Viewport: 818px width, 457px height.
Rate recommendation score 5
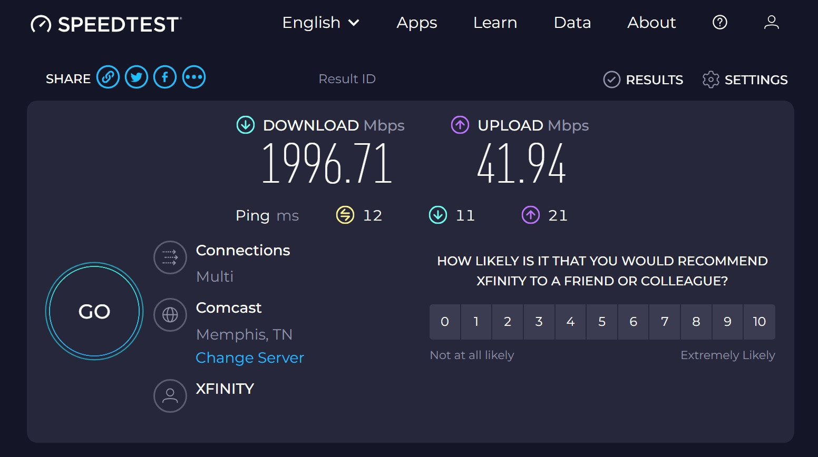point(602,322)
